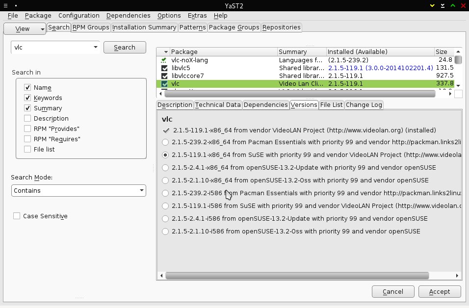
Task: Open the Dependencies menu
Action: click(129, 16)
